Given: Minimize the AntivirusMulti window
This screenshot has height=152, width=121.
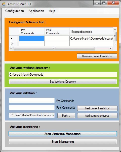Looking at the screenshot, I should pos(97,3).
